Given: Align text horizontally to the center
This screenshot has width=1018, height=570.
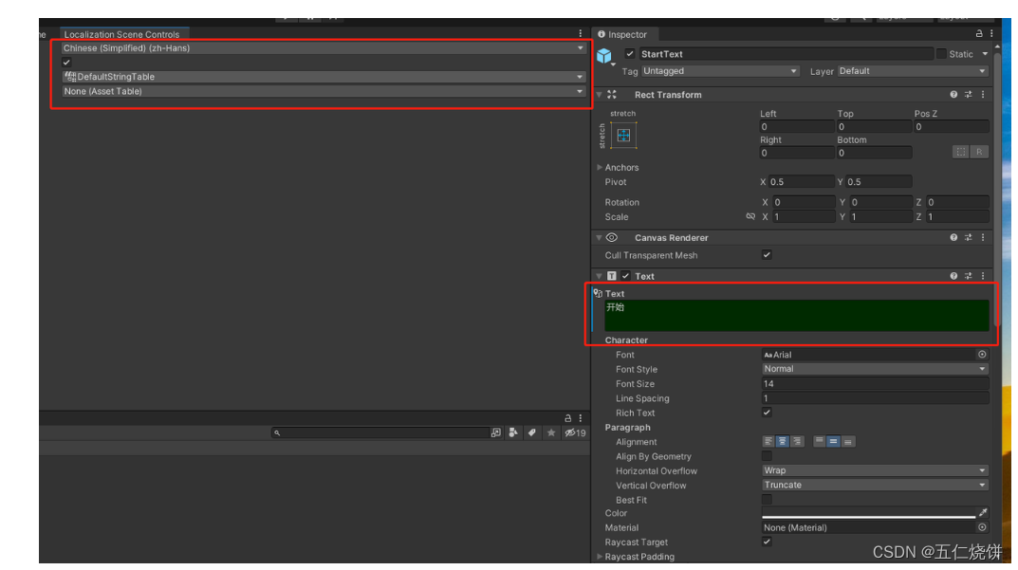Looking at the screenshot, I should coord(783,441).
